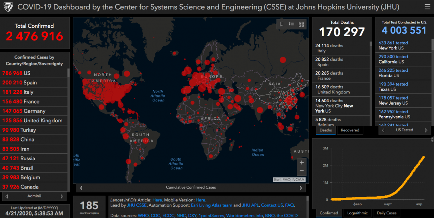Zoom out on the map

coord(302,171)
